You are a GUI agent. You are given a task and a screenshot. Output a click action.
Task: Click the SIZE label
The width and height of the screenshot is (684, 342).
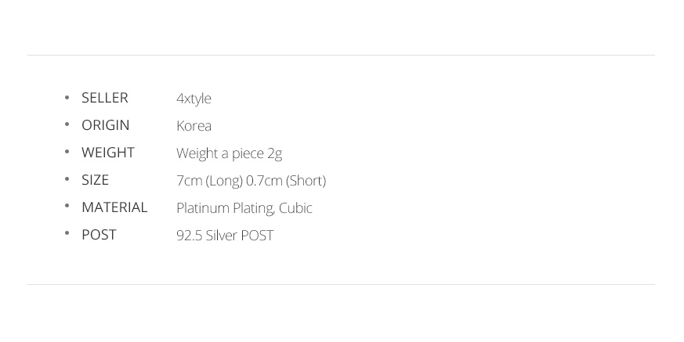(x=95, y=180)
